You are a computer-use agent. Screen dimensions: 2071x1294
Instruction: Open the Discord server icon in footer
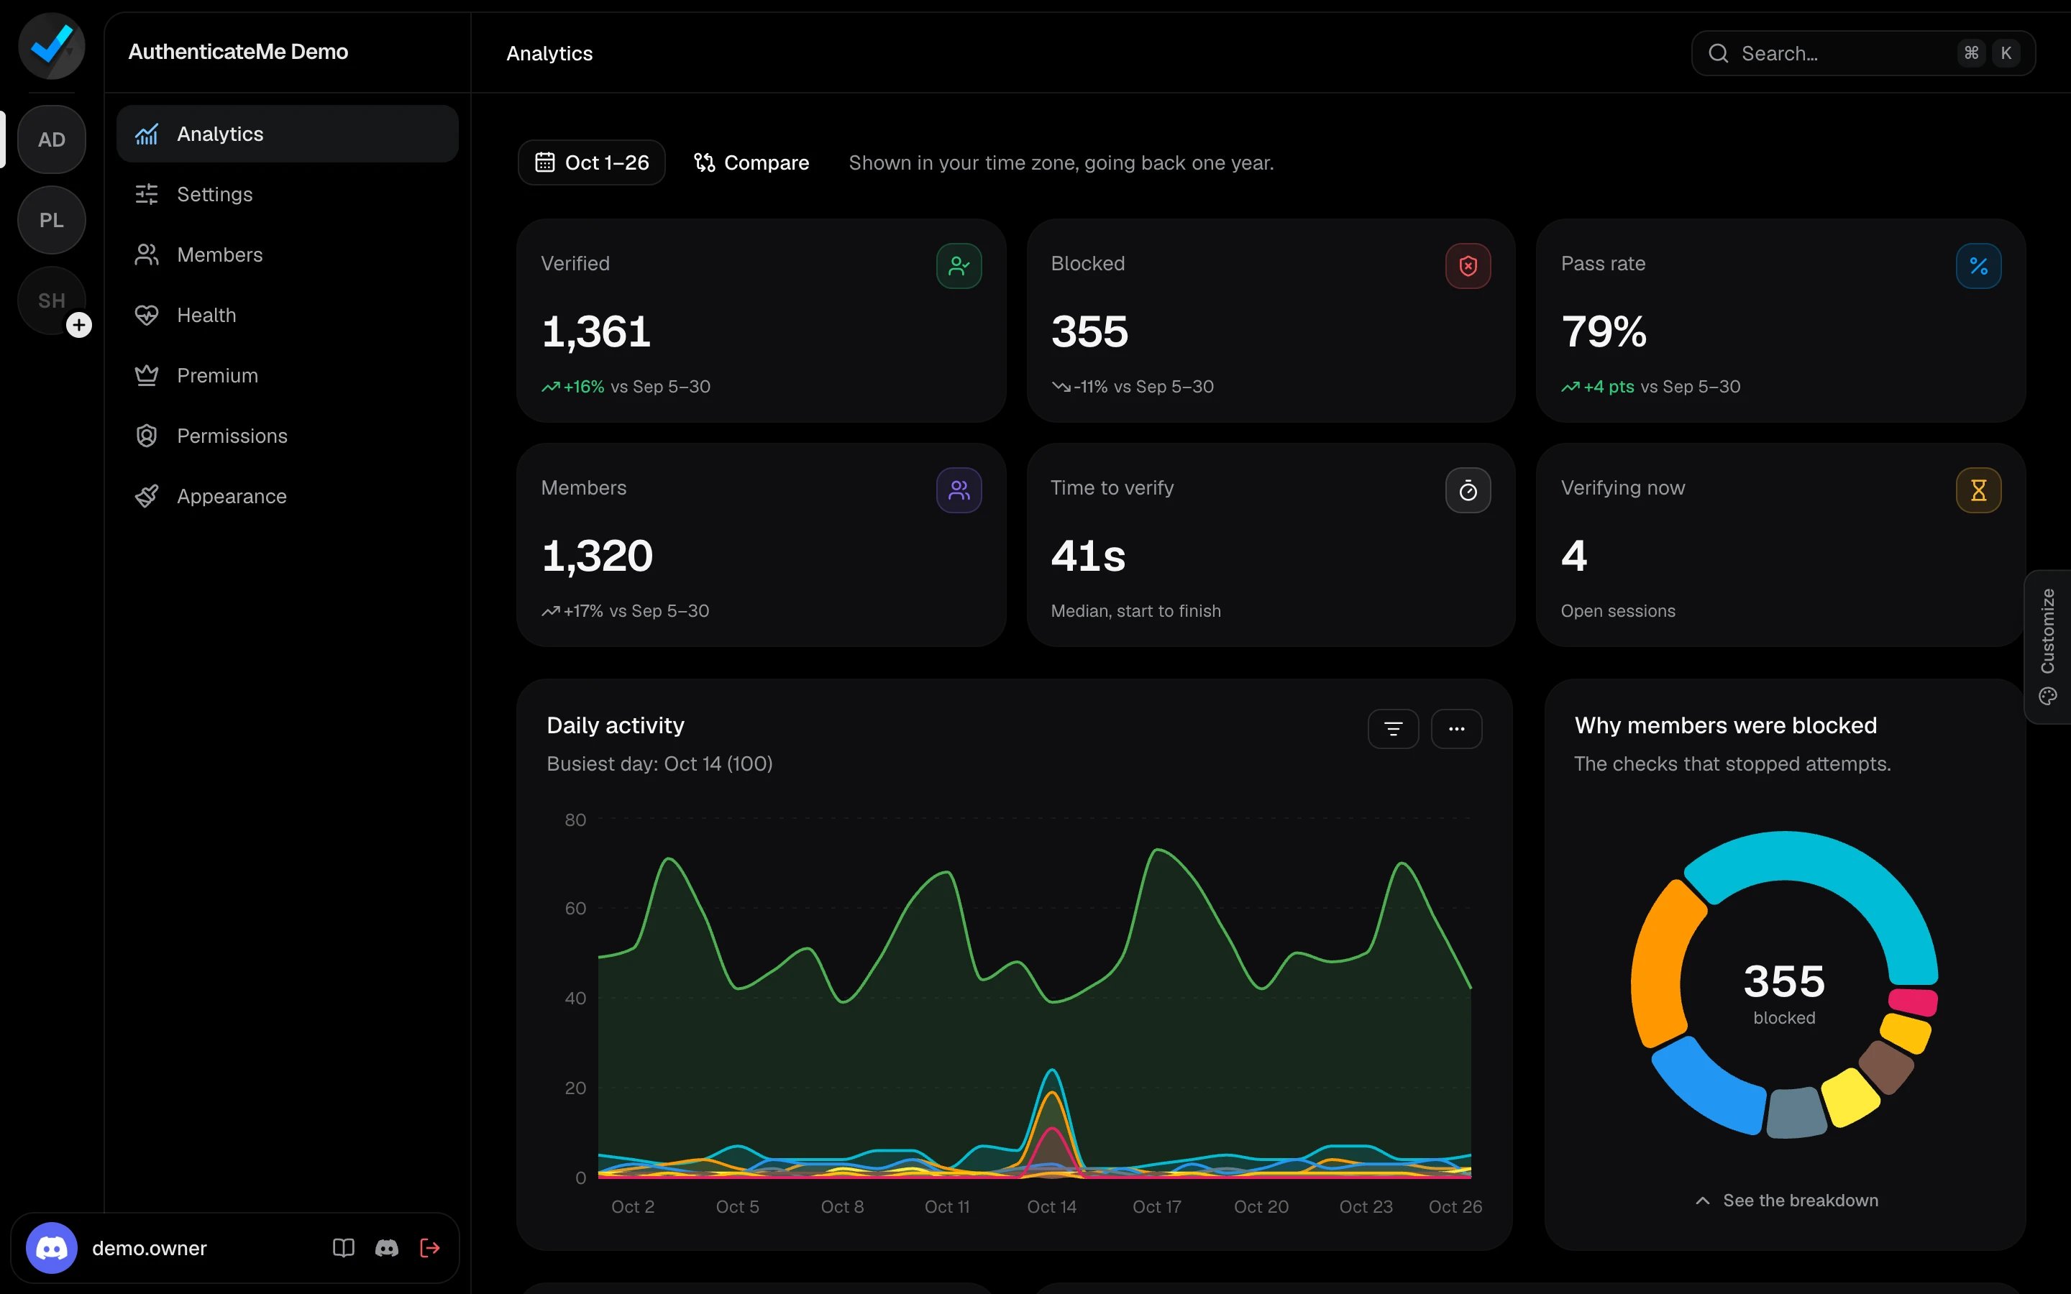click(387, 1248)
